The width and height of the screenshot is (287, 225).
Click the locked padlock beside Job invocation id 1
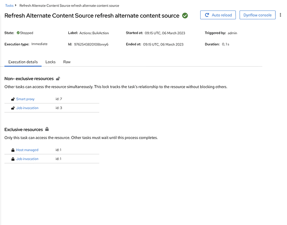(x=13, y=159)
